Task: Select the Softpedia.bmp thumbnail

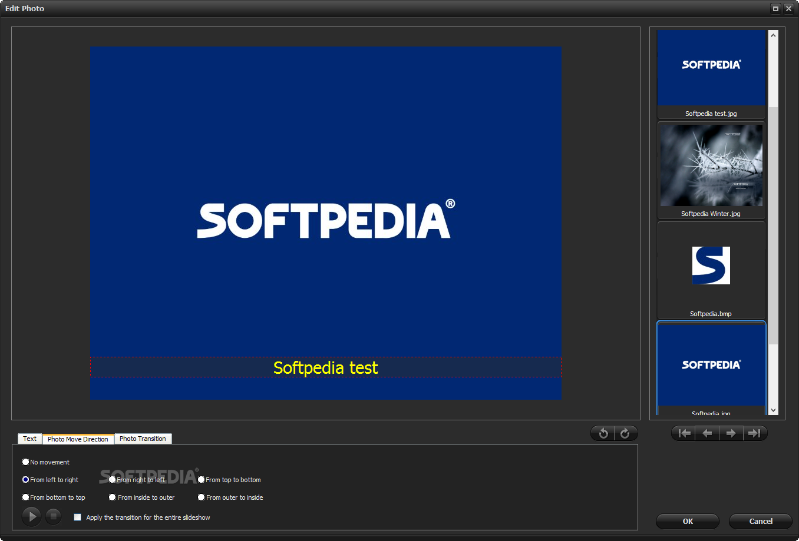Action: point(711,270)
